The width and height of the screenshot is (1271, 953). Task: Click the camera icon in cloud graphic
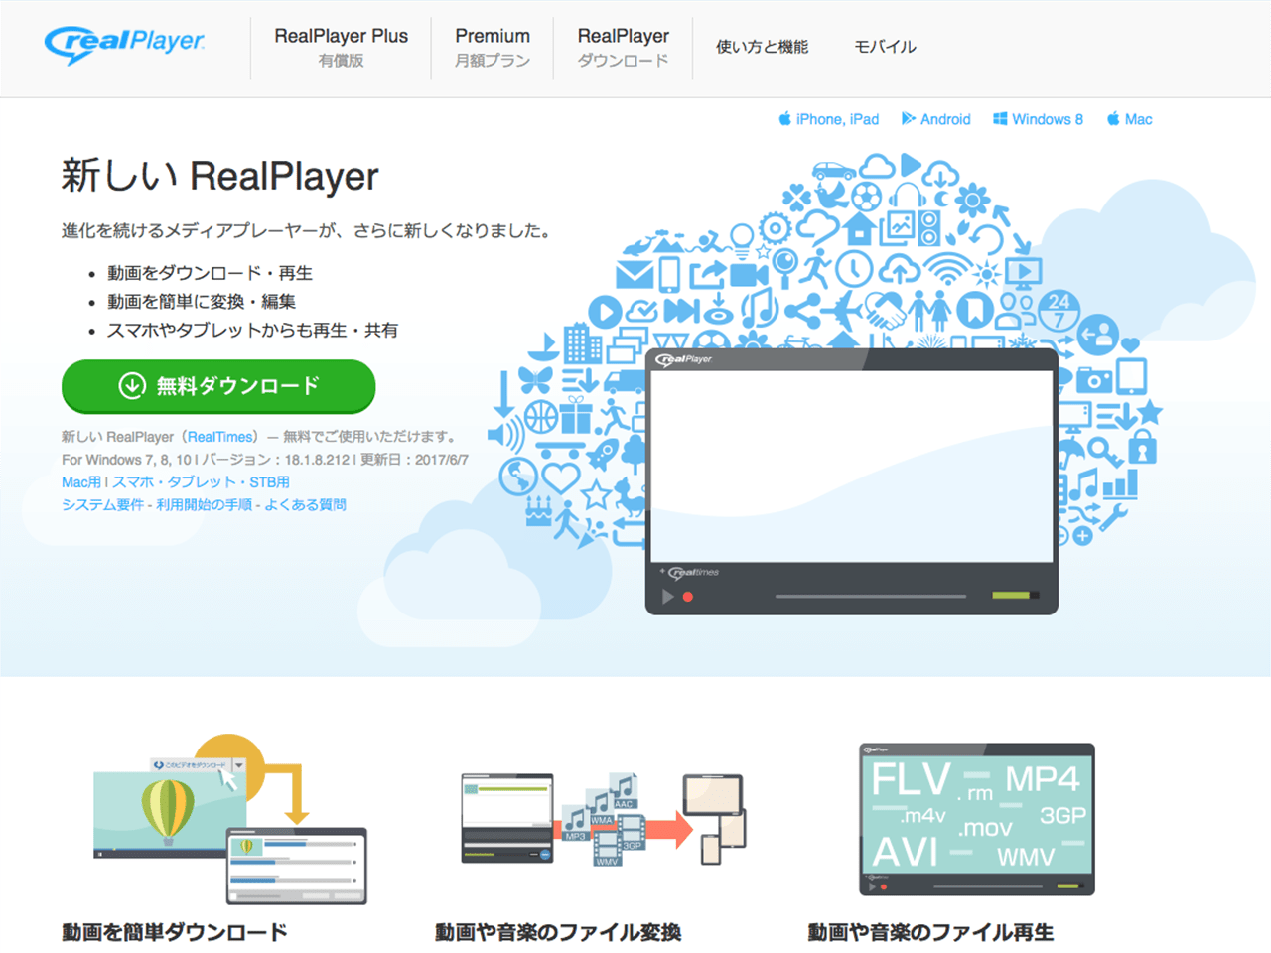click(1094, 380)
